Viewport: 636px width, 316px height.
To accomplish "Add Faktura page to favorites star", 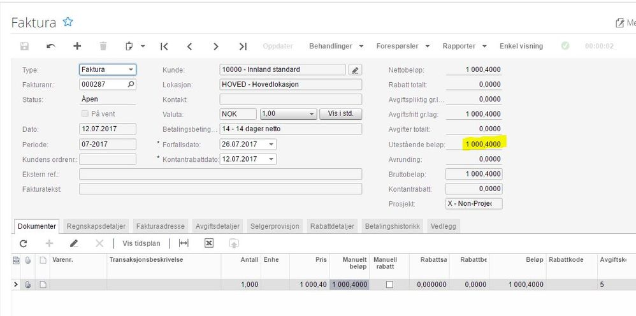I will 68,22.
